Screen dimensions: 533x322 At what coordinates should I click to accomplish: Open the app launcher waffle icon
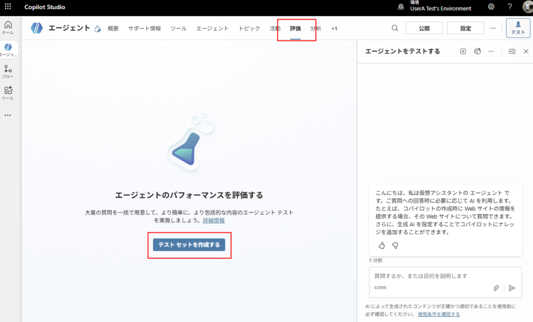tap(8, 7)
